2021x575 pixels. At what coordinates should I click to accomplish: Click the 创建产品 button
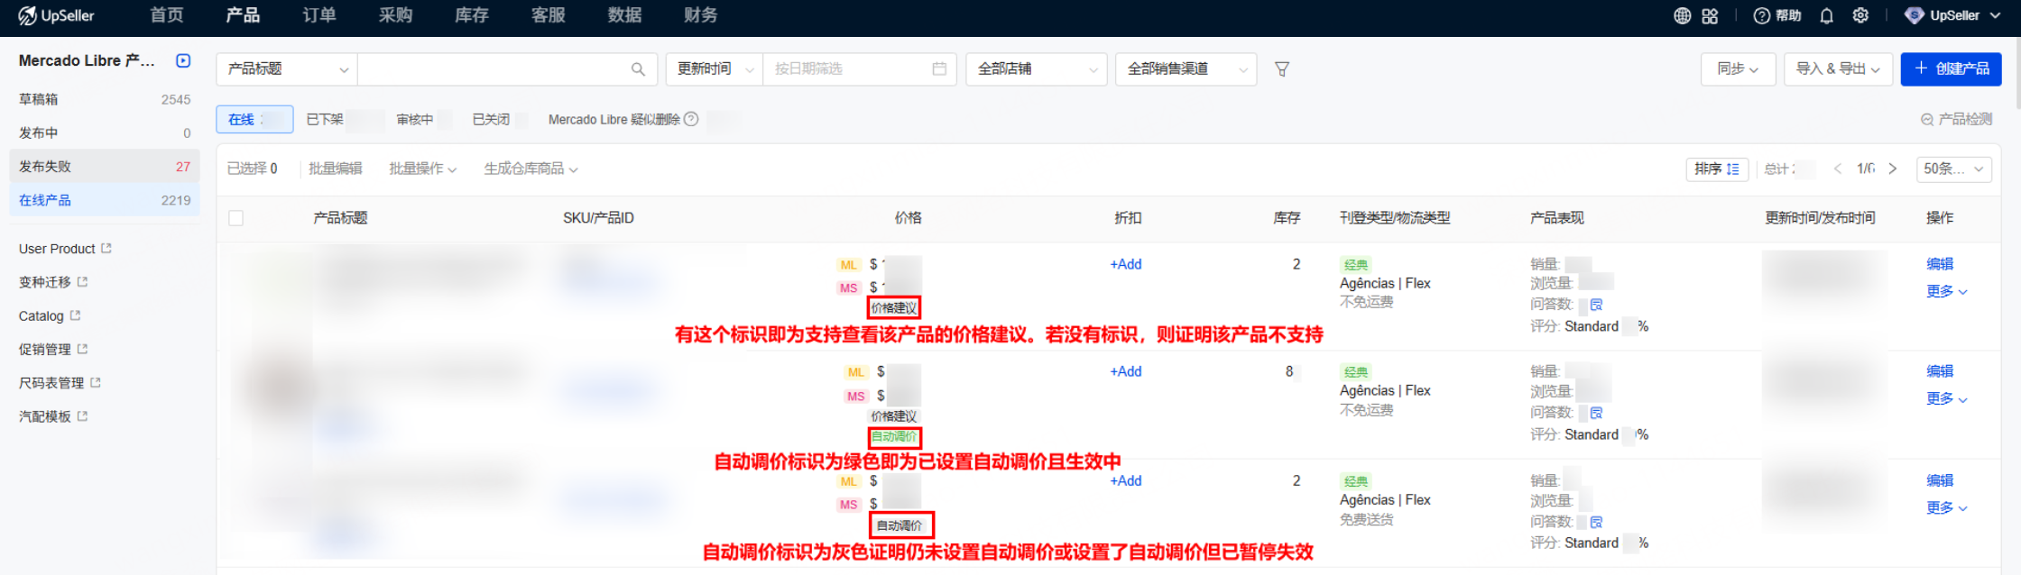(1951, 69)
